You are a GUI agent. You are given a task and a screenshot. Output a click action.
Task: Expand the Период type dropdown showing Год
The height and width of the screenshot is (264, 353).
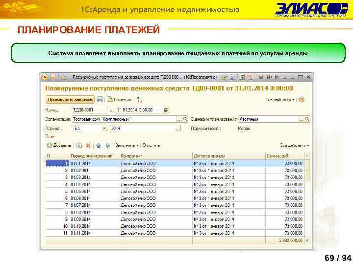104,129
